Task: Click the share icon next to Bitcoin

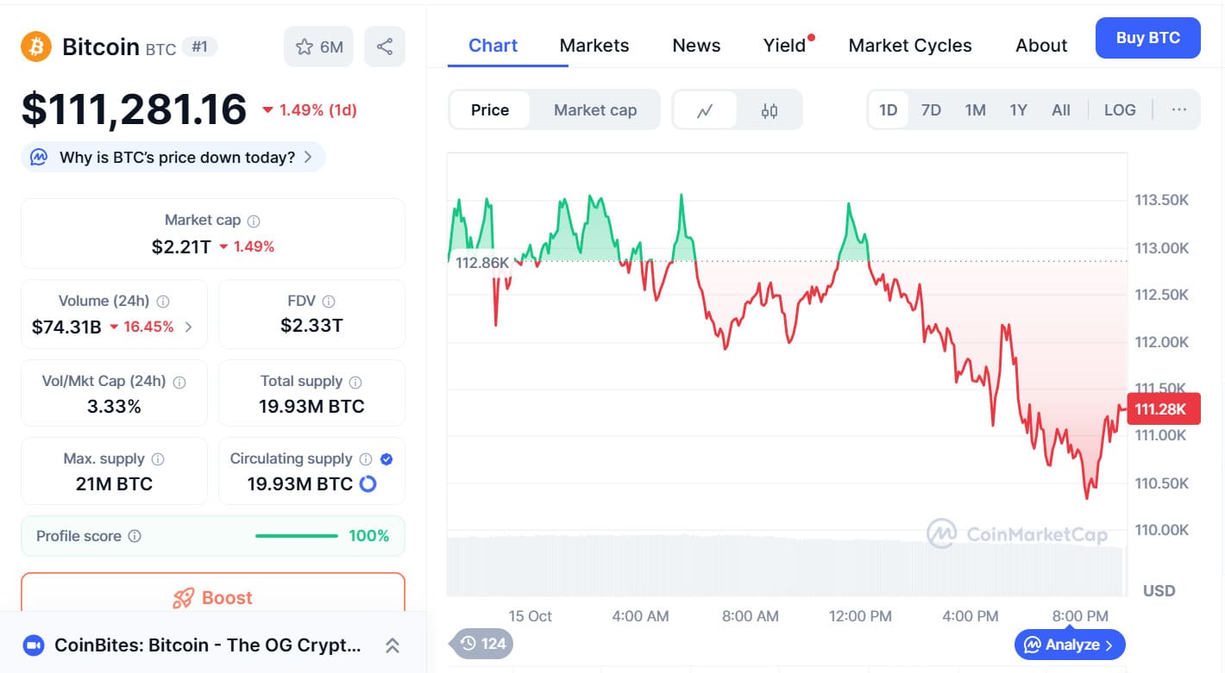Action: point(385,47)
